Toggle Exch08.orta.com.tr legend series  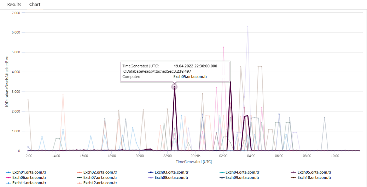(x=168, y=178)
